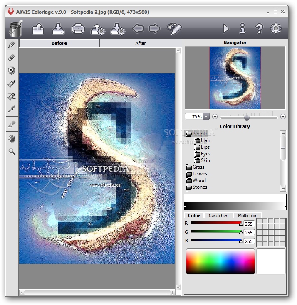
Task: Open the Hair color folder
Action: (x=202, y=140)
